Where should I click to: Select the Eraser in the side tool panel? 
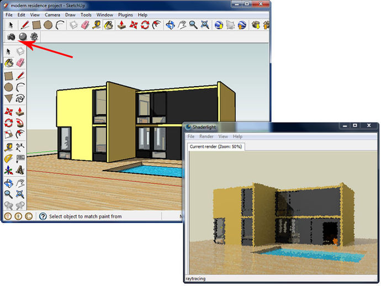(20, 63)
